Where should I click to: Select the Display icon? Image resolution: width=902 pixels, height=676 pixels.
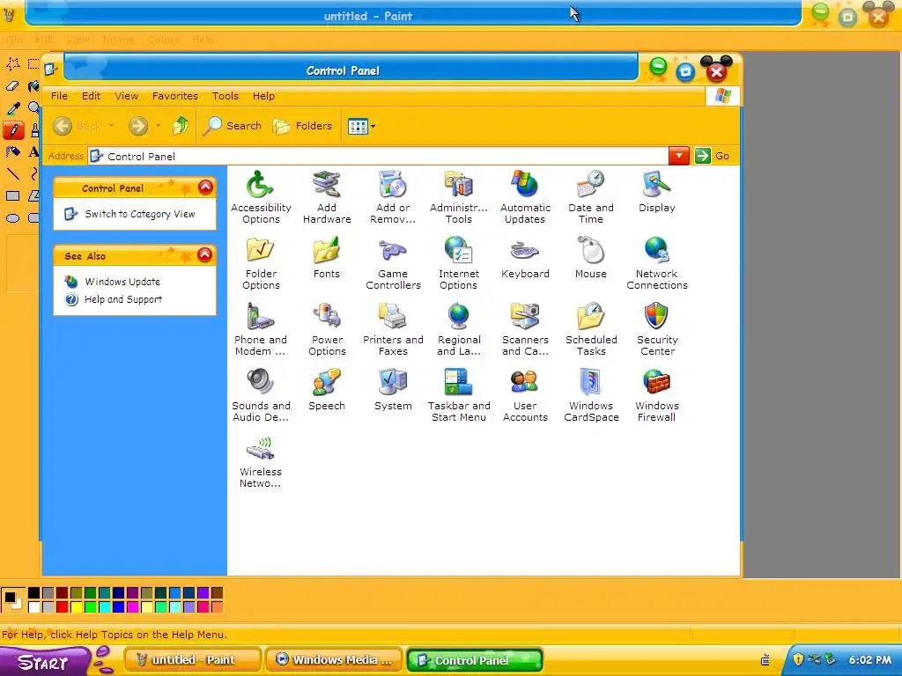(657, 192)
